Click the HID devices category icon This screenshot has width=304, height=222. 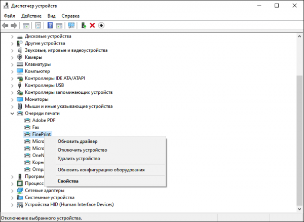[x=20, y=205]
